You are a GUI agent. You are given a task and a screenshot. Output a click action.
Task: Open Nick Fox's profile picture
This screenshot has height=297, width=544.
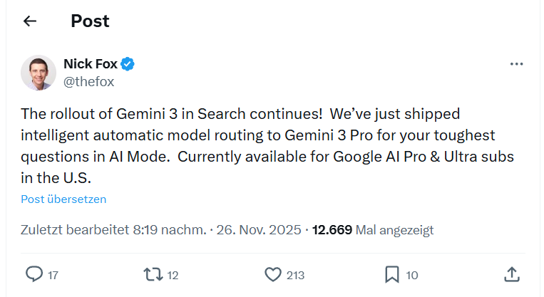(x=39, y=73)
